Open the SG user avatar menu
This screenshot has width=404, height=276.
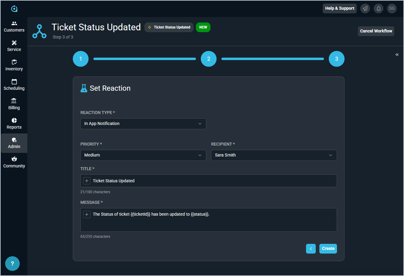pyautogui.click(x=392, y=8)
